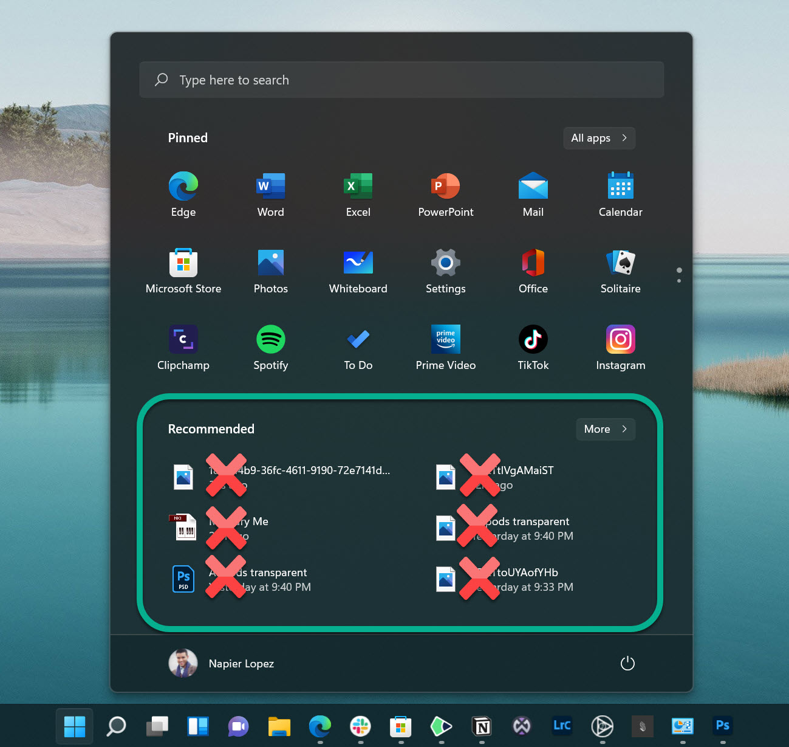Open the Clipchamp video editor

183,348
